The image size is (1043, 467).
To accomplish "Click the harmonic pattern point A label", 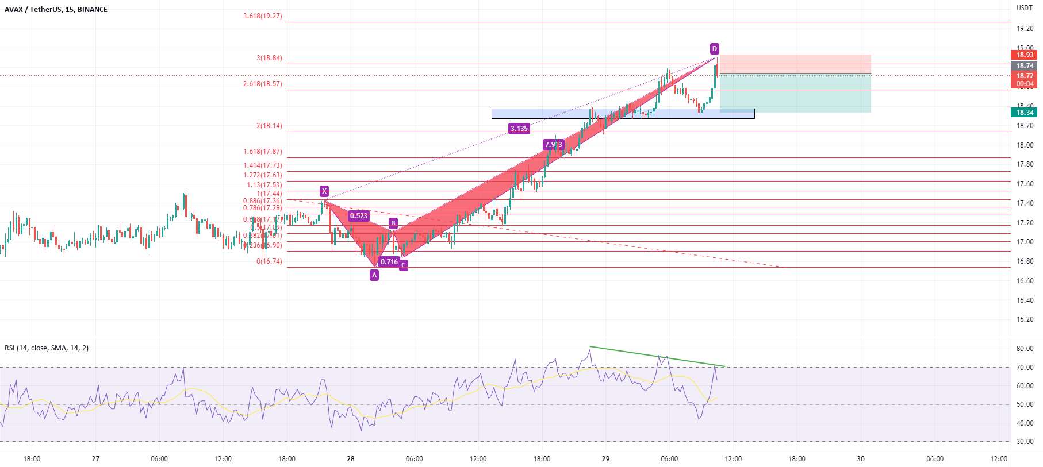I will pyautogui.click(x=374, y=275).
